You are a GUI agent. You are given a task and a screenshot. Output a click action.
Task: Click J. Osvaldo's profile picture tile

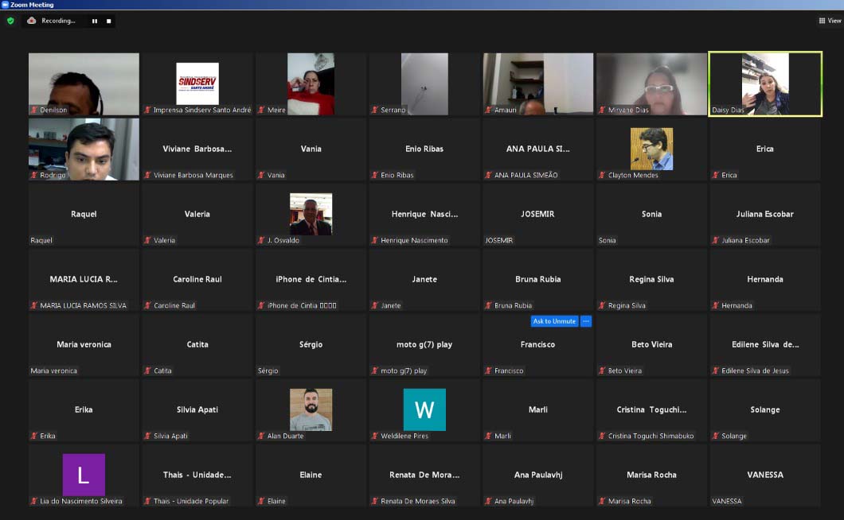pos(311,213)
